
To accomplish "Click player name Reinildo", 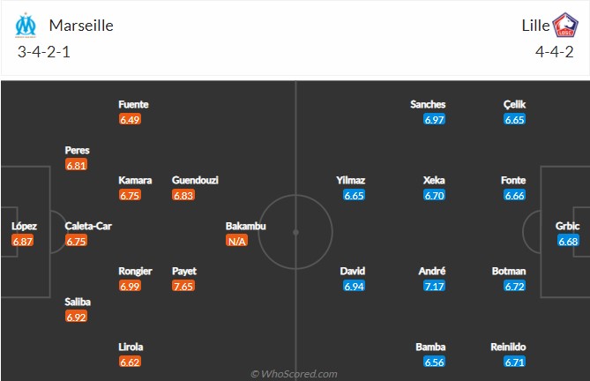I will point(508,347).
